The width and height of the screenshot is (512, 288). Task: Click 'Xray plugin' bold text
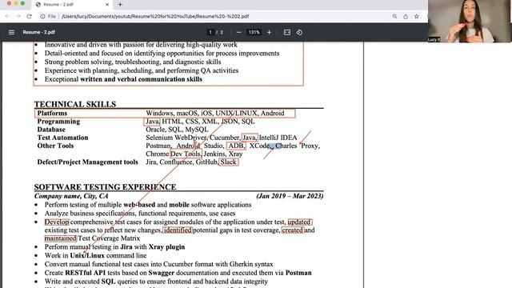tap(166, 247)
